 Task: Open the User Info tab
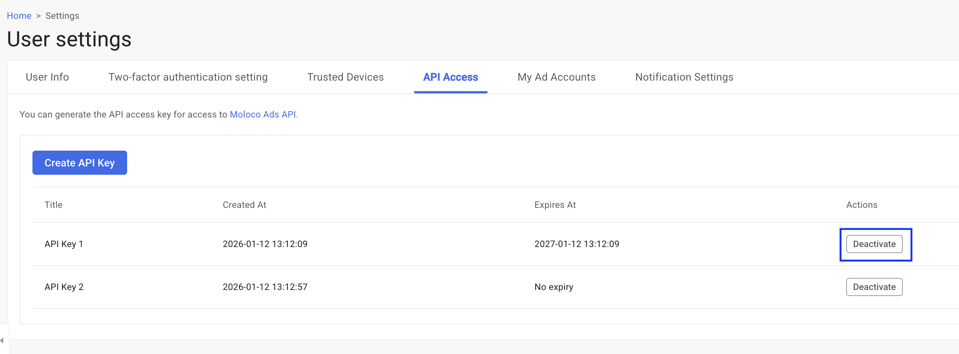tap(47, 77)
